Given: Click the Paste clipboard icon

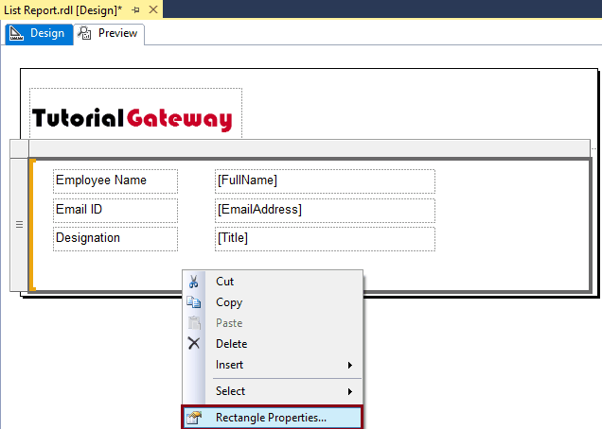Looking at the screenshot, I should [x=194, y=323].
